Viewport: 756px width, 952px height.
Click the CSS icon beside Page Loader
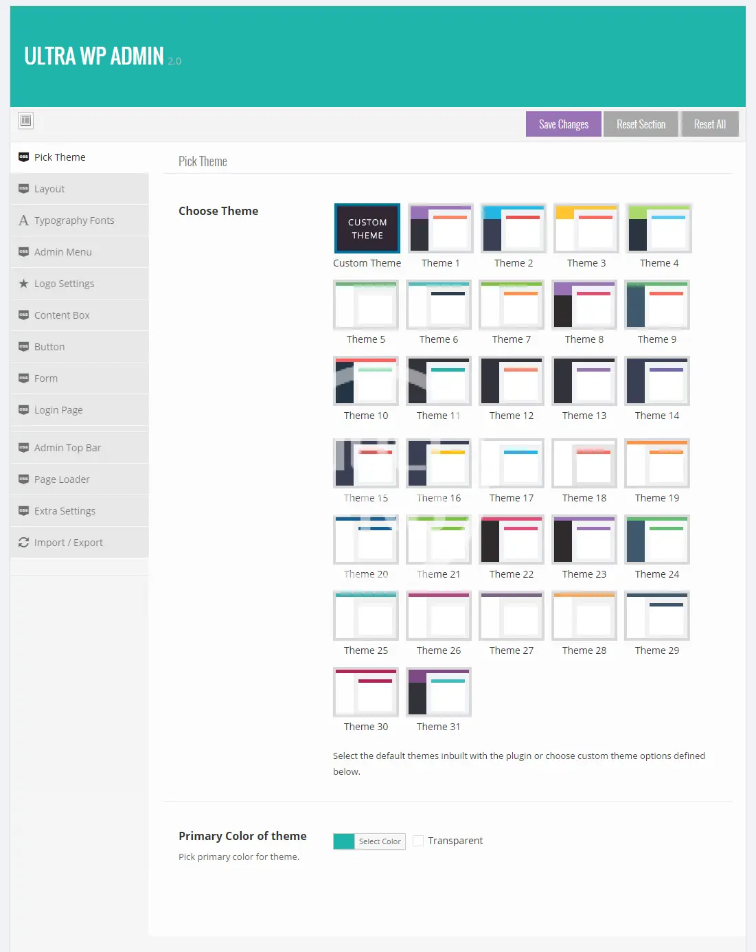point(23,479)
